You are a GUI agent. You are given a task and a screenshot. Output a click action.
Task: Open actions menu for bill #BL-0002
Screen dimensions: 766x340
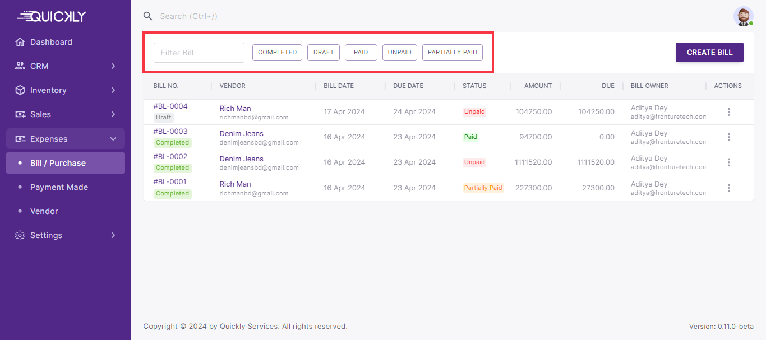(728, 162)
